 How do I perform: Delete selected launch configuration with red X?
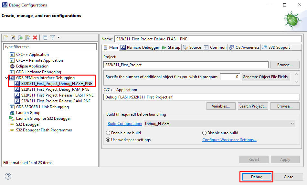point(35,38)
